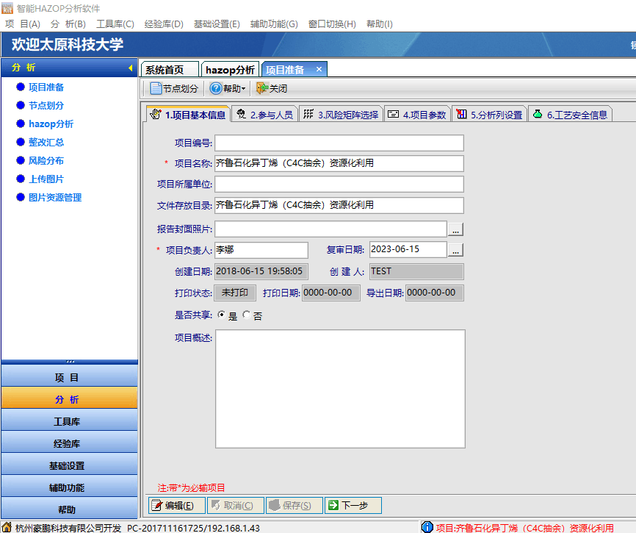This screenshot has width=636, height=533.
Task: Open the 经验库(D) menu
Action: pos(164,24)
